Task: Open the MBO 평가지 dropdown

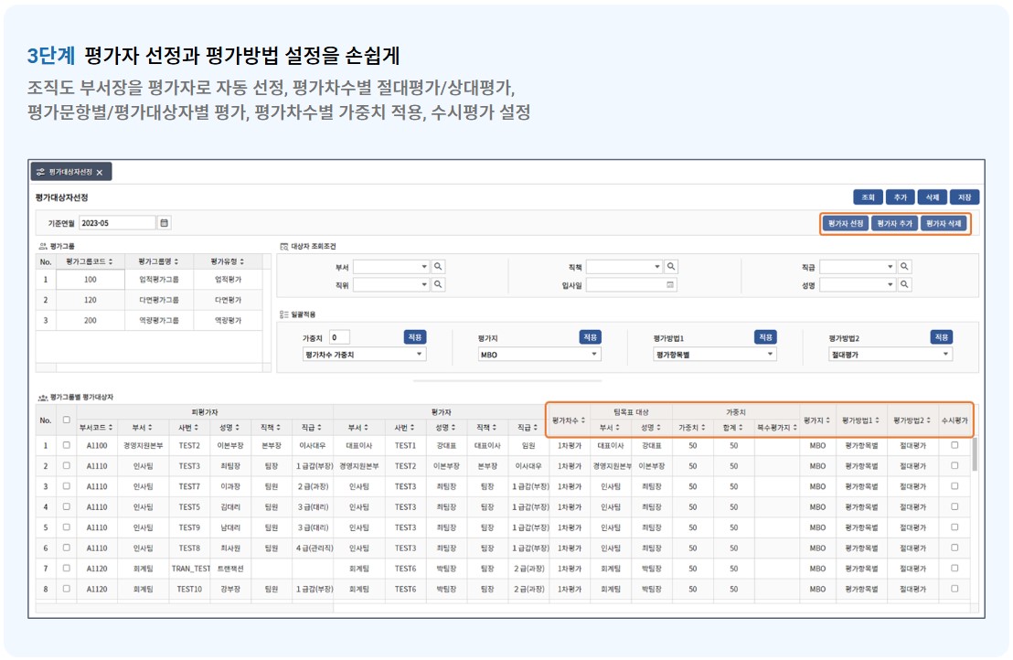Action: (x=539, y=355)
